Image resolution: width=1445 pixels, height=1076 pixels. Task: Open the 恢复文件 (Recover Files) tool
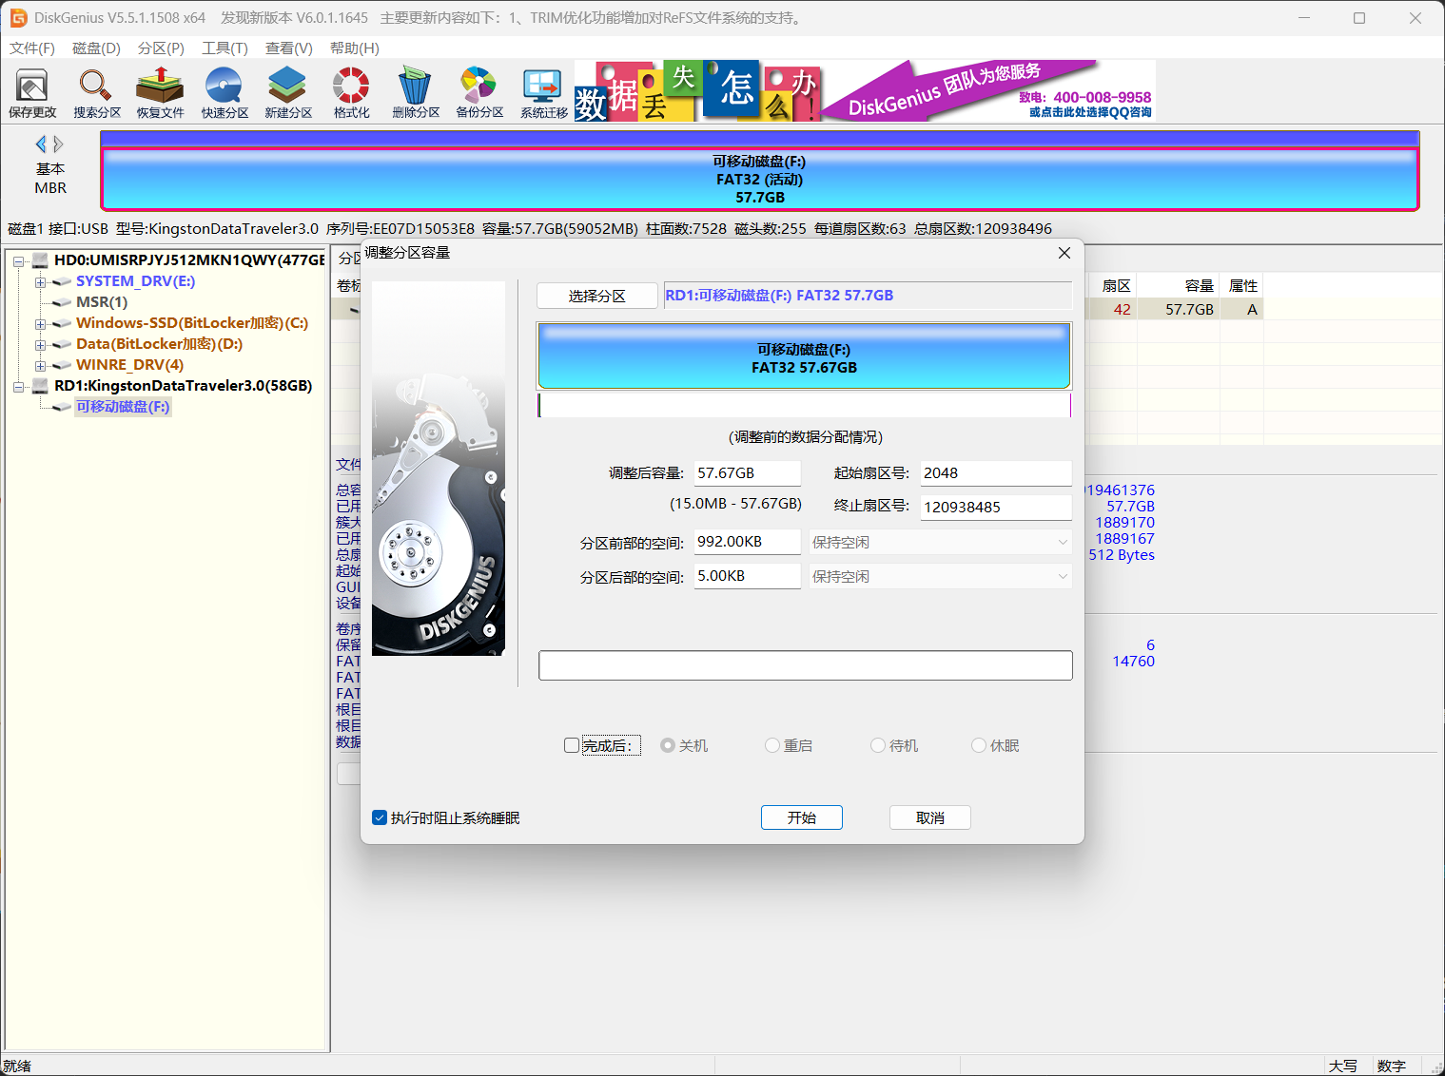point(160,92)
